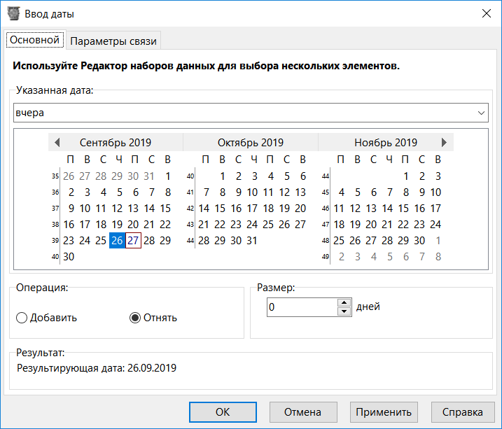502x429 pixels.
Task: Pick October 31 in the calendar
Action: point(252,240)
